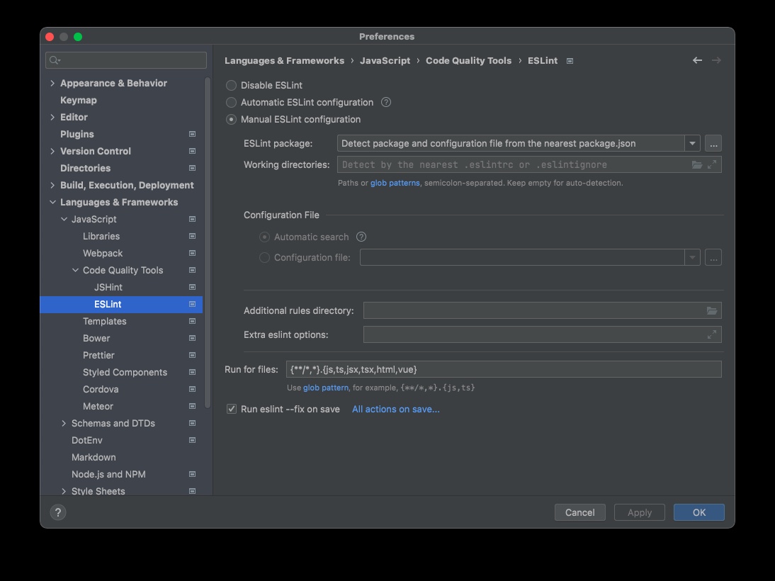This screenshot has height=581, width=775.
Task: Click the Run for files pattern field
Action: (504, 369)
